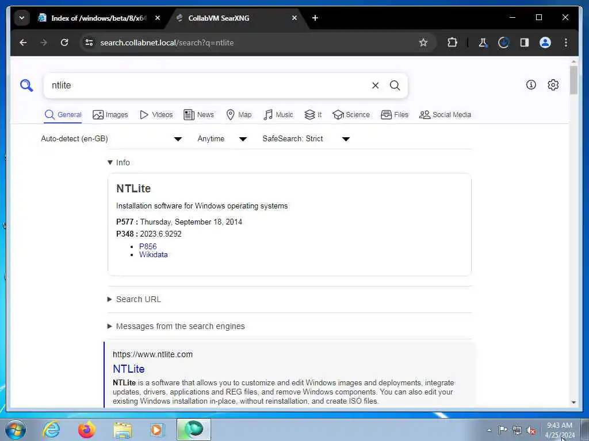The height and width of the screenshot is (441, 589).
Task: Click the 9:43 AM taskbar clock
Action: (x=559, y=430)
